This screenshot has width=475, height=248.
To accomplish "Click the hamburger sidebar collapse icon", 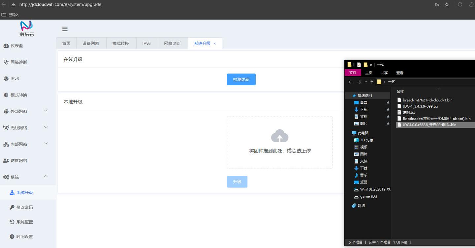I will (x=65, y=29).
